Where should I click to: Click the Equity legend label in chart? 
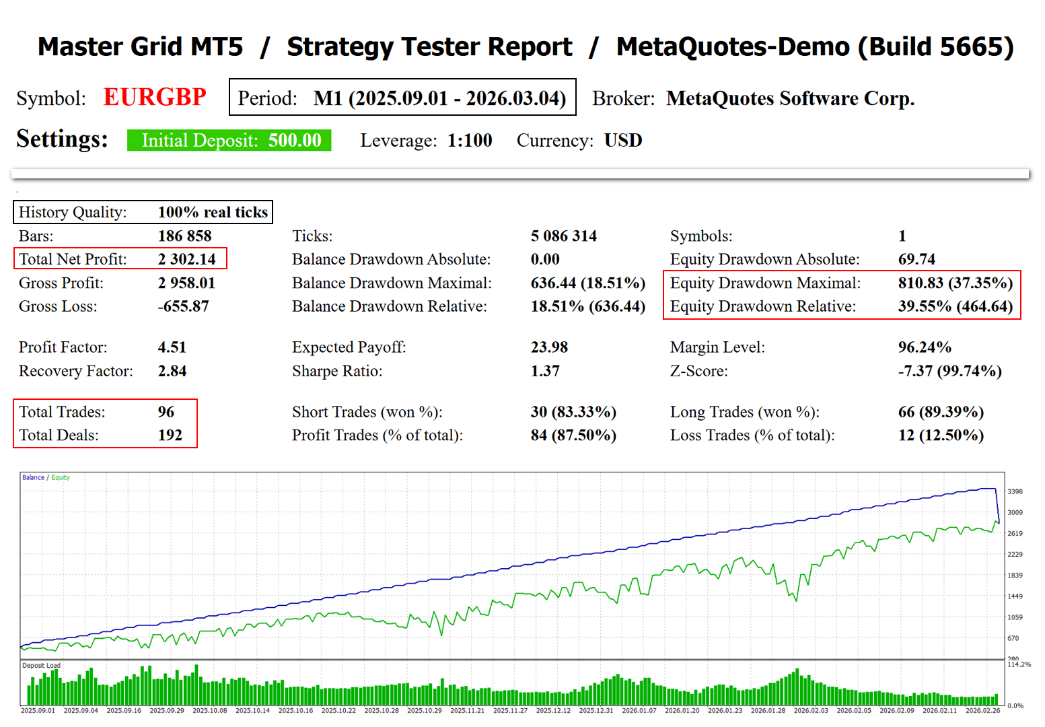pos(61,477)
